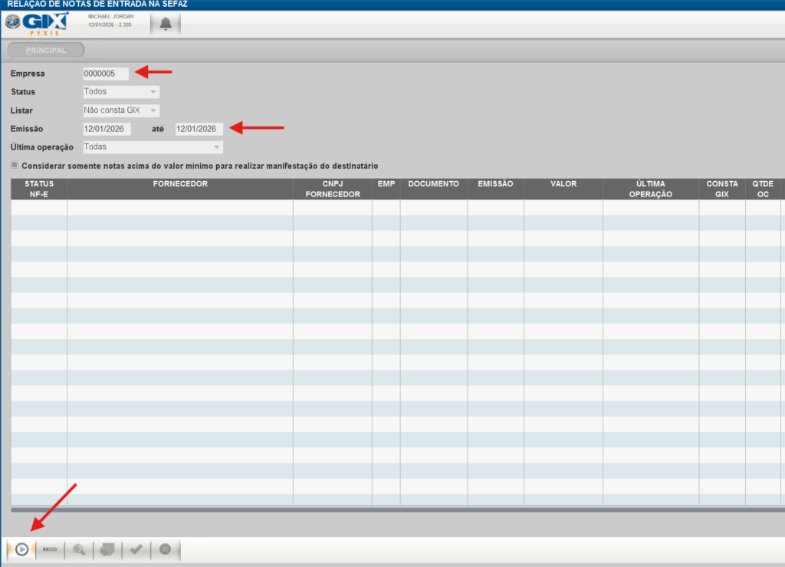Click the Empresa input field
Viewport: 785px width, 567px height.
click(106, 74)
